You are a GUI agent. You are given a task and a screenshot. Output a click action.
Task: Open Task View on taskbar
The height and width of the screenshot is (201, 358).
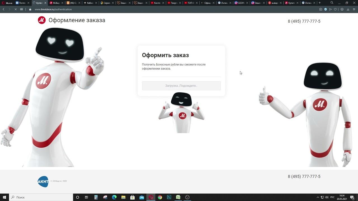point(86,197)
